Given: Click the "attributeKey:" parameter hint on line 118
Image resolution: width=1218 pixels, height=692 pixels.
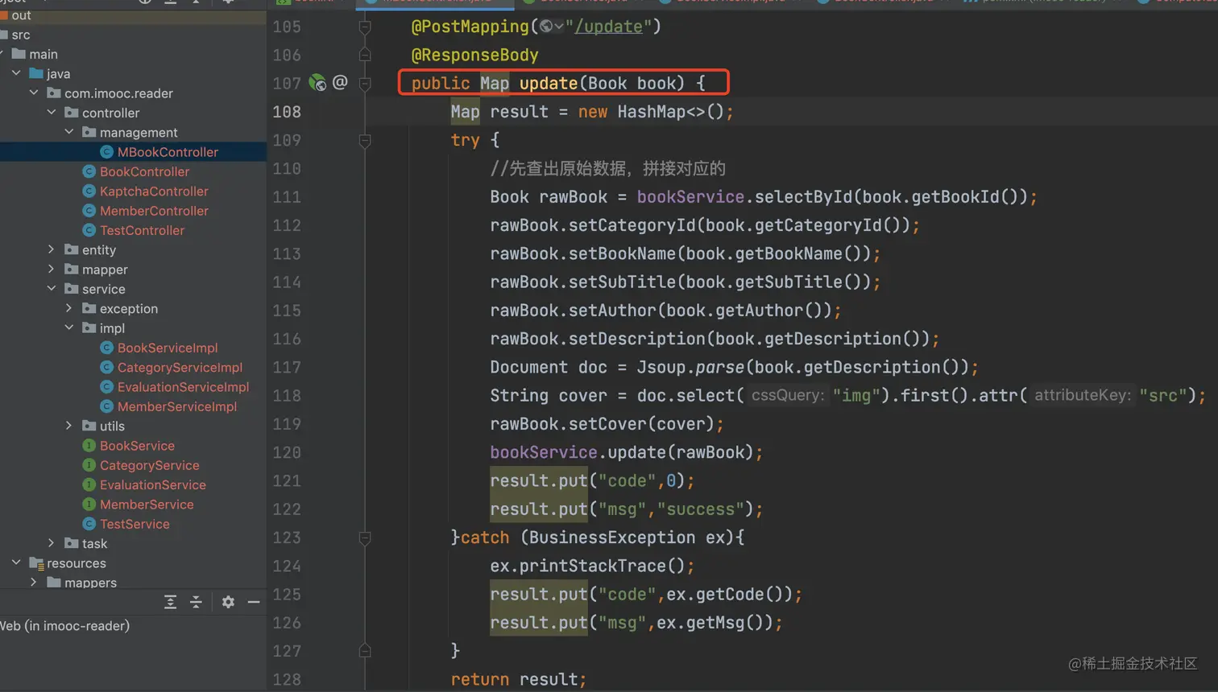Looking at the screenshot, I should click(x=1082, y=396).
